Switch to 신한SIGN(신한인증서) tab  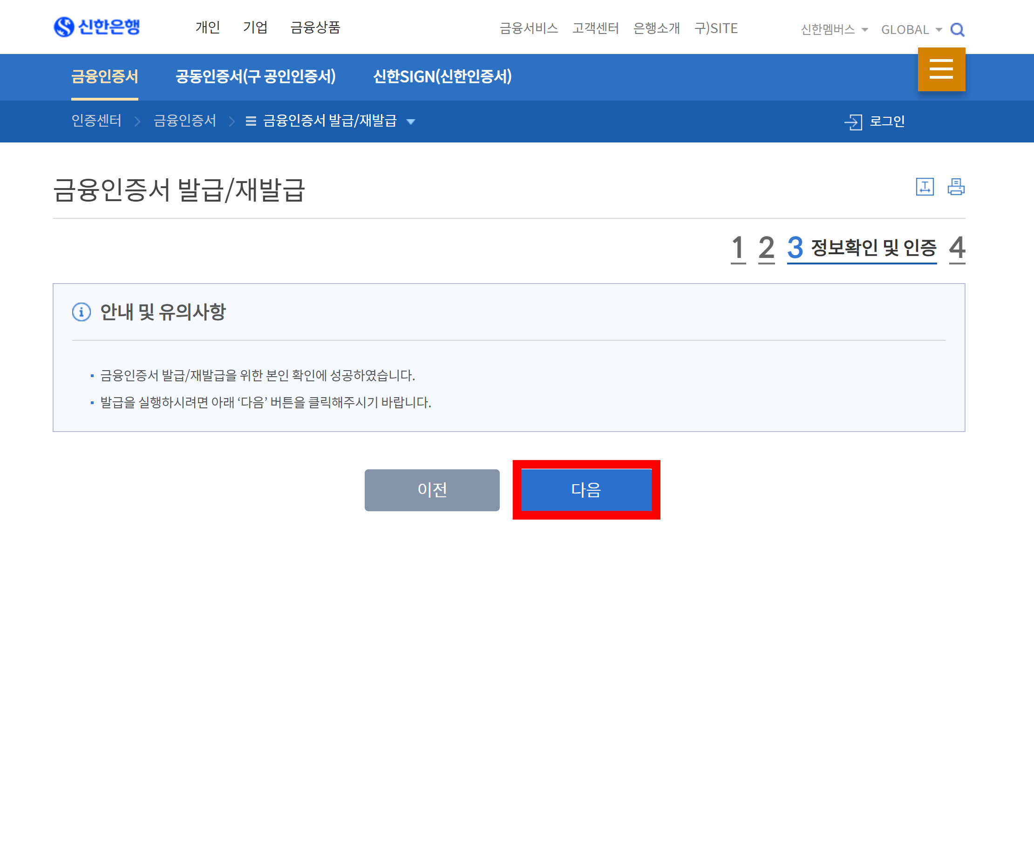tap(442, 76)
